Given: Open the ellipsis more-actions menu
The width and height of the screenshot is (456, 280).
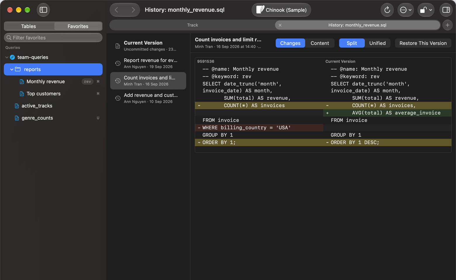Looking at the screenshot, I should pyautogui.click(x=405, y=10).
